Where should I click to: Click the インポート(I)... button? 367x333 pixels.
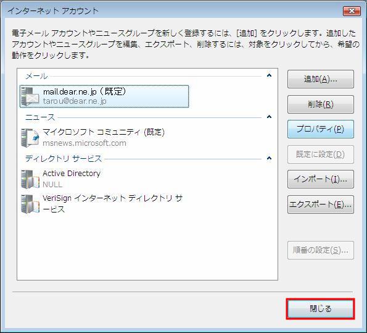(x=320, y=179)
